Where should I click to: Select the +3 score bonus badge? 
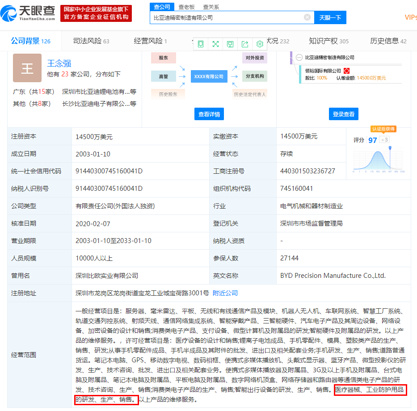click(x=384, y=139)
